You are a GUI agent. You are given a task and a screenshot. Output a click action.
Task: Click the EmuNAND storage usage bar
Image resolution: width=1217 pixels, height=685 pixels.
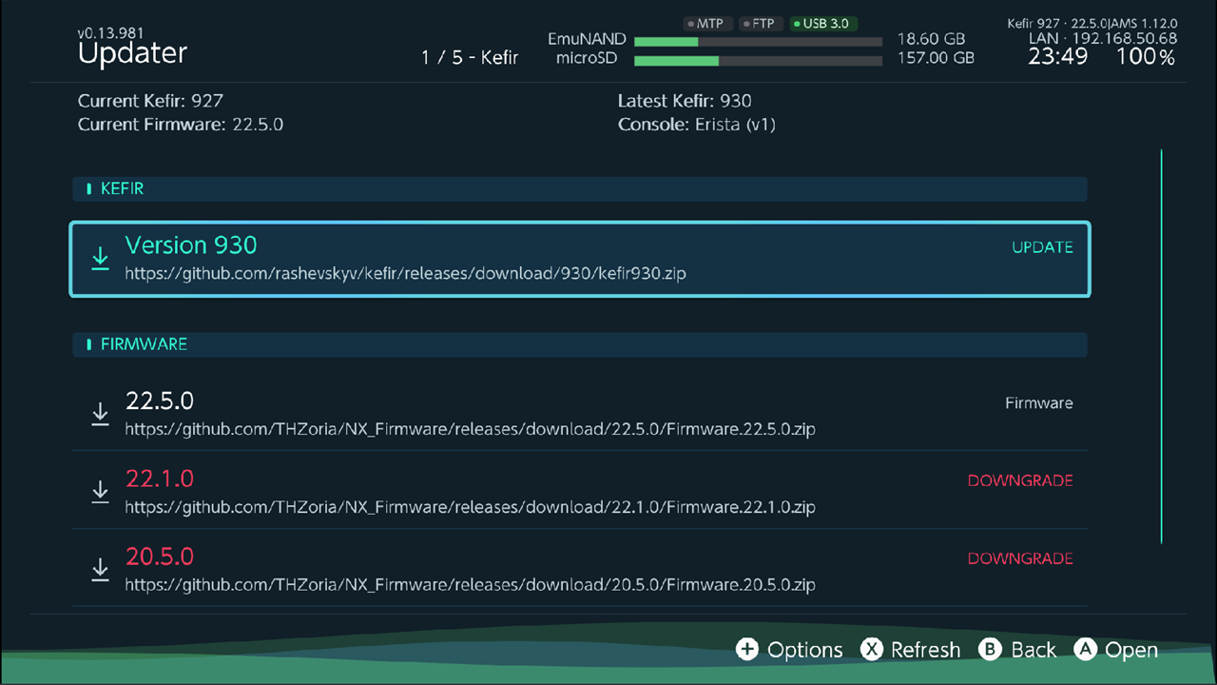758,42
